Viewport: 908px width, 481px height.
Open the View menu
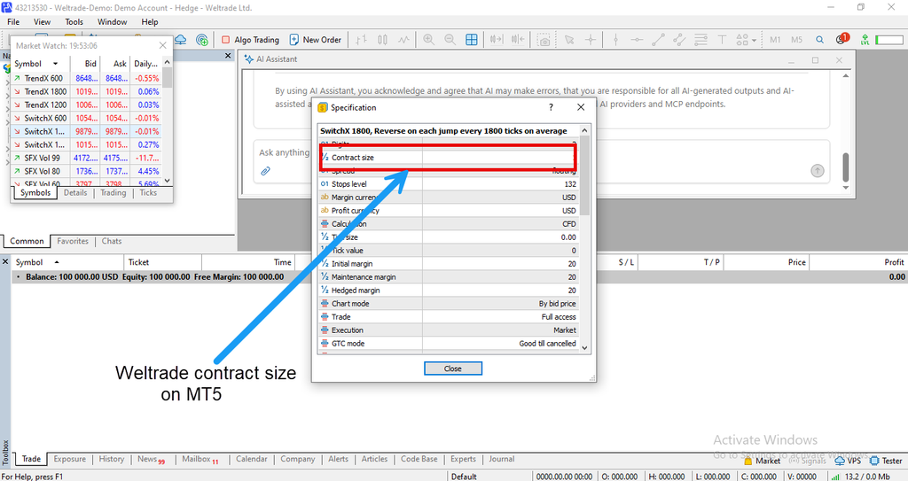point(42,22)
